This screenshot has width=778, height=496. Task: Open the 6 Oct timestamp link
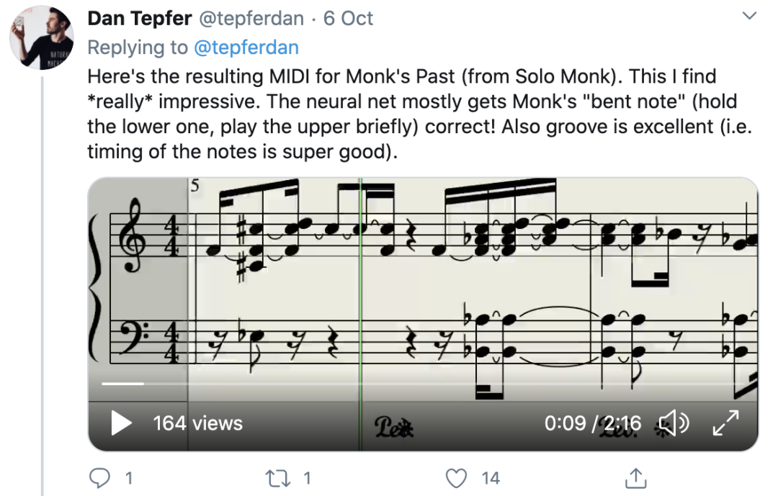[x=348, y=18]
